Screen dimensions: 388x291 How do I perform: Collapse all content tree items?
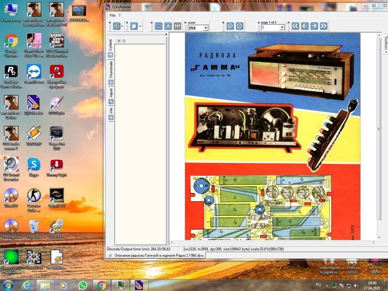pyautogui.click(x=124, y=41)
